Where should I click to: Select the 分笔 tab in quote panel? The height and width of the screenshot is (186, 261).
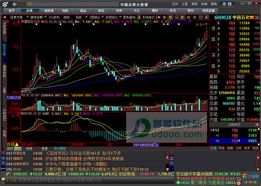click(x=213, y=148)
